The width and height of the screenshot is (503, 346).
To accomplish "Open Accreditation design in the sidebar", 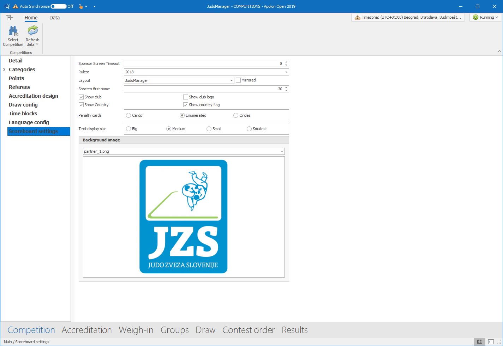I will [34, 96].
